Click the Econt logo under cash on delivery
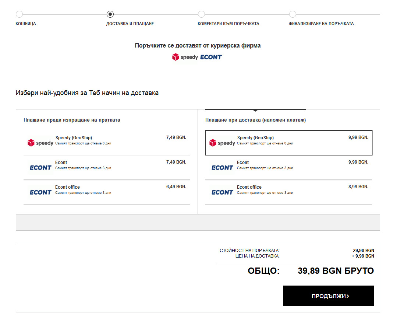 222,168
